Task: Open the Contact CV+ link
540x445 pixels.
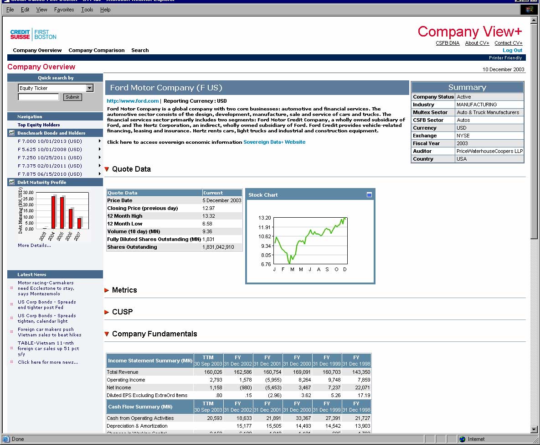Action: 508,43
